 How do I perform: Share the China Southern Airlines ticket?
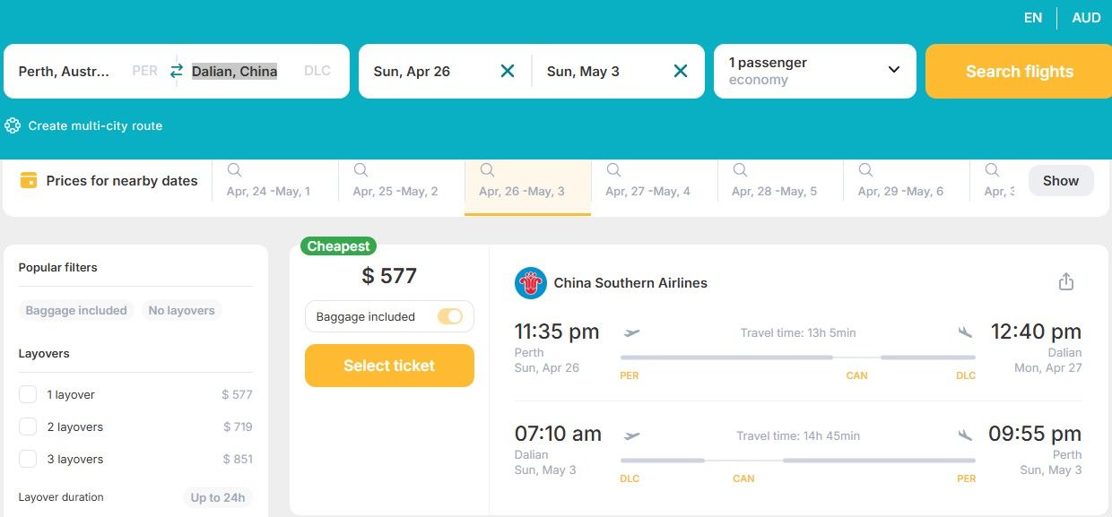(x=1066, y=282)
